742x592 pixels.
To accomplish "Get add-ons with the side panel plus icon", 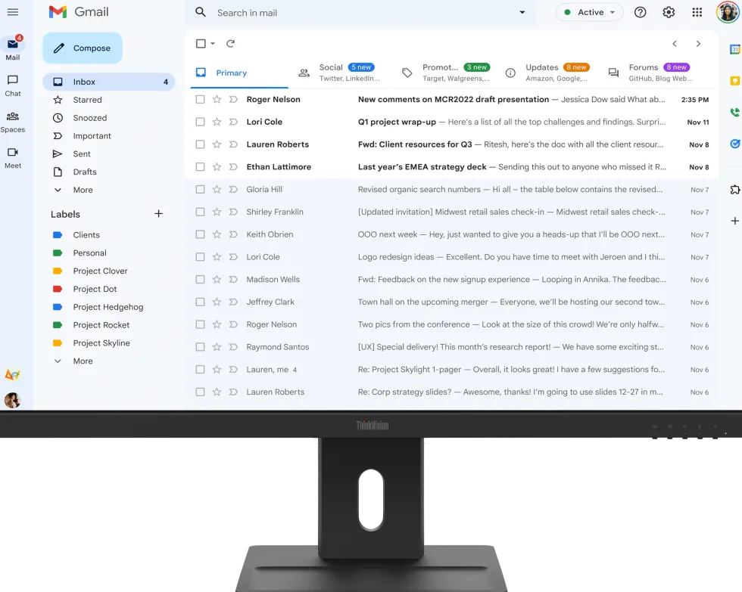I will [735, 221].
